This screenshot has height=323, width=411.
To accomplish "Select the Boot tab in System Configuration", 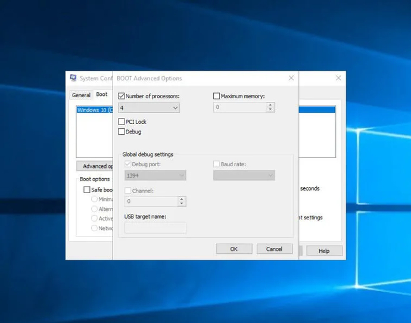I will point(102,94).
